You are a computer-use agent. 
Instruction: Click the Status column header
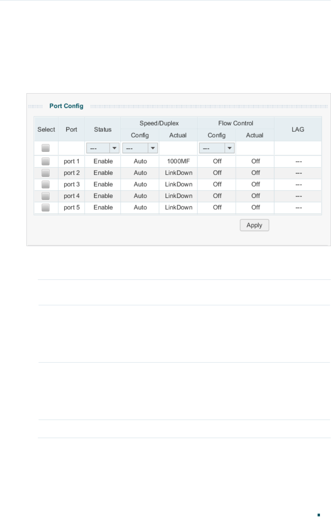[x=103, y=129]
